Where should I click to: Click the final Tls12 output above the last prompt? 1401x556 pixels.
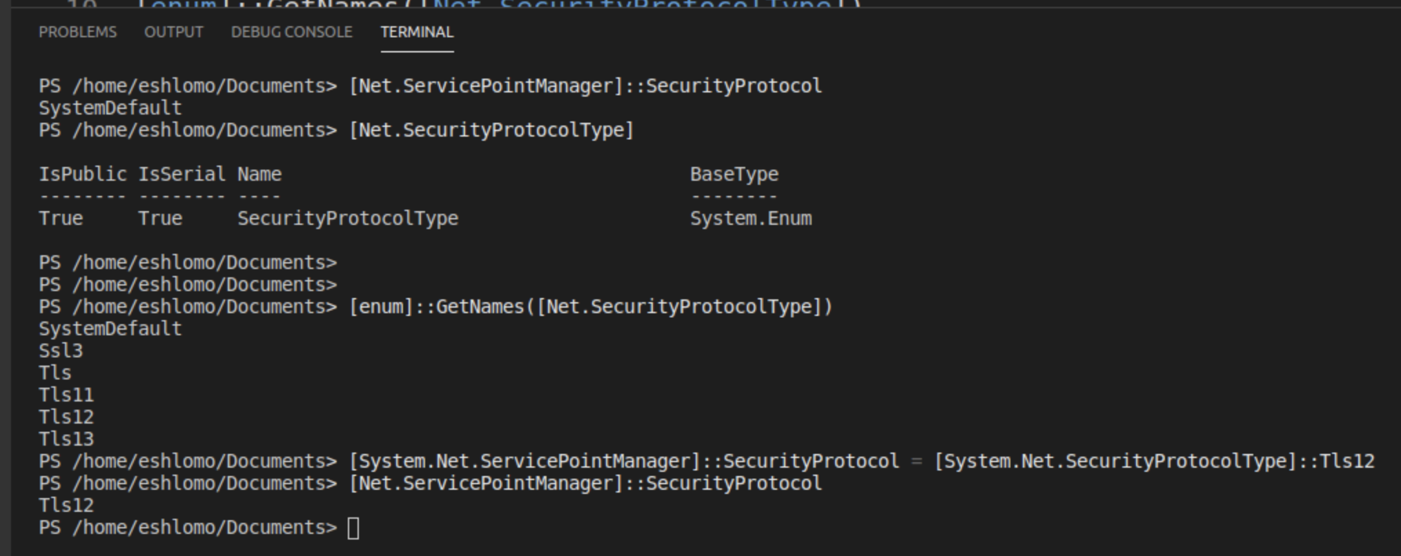[66, 506]
